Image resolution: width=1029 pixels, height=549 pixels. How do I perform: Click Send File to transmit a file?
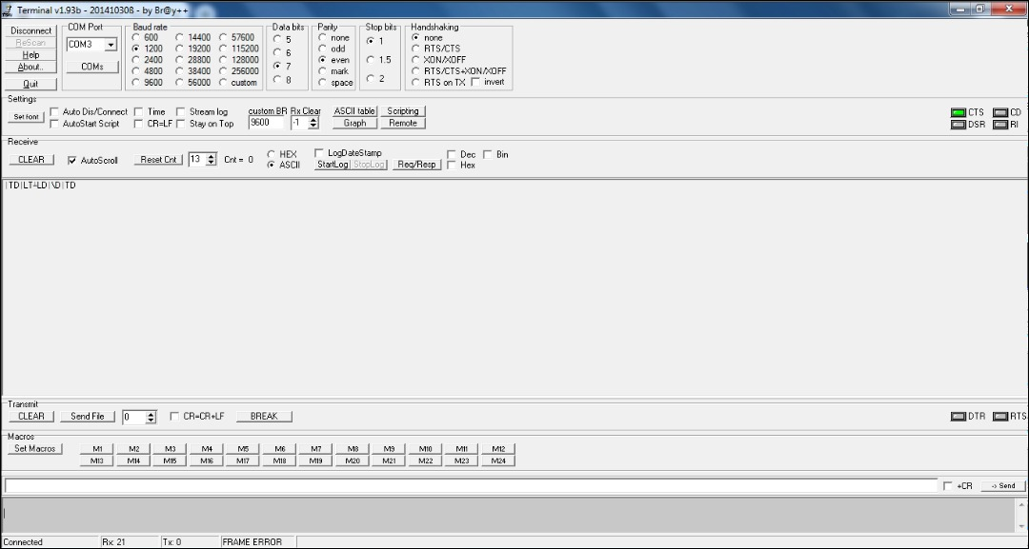[87, 416]
